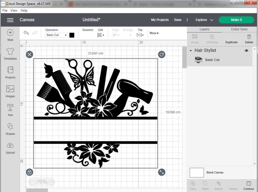Expand the More toolbar options
258x192 pixels.
coord(154,33)
